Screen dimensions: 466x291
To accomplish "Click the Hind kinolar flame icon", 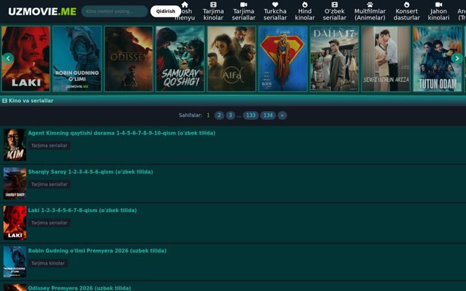I will pyautogui.click(x=305, y=5).
